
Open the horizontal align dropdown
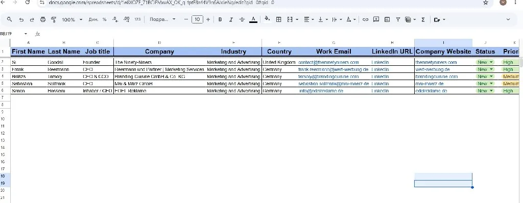pyautogui.click(x=309, y=20)
